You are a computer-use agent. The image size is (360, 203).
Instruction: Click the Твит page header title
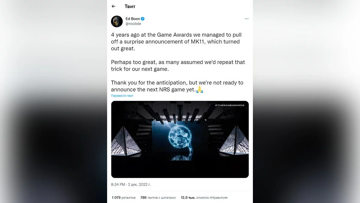click(130, 6)
